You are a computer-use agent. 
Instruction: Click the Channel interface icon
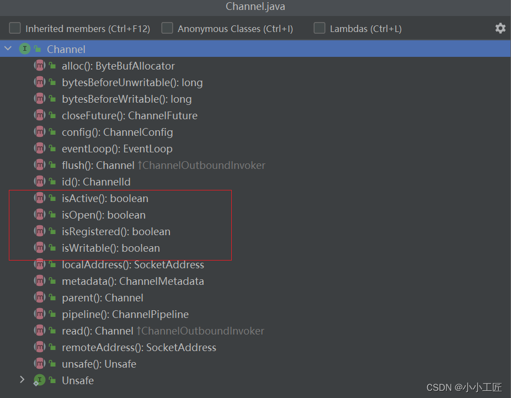pos(25,49)
